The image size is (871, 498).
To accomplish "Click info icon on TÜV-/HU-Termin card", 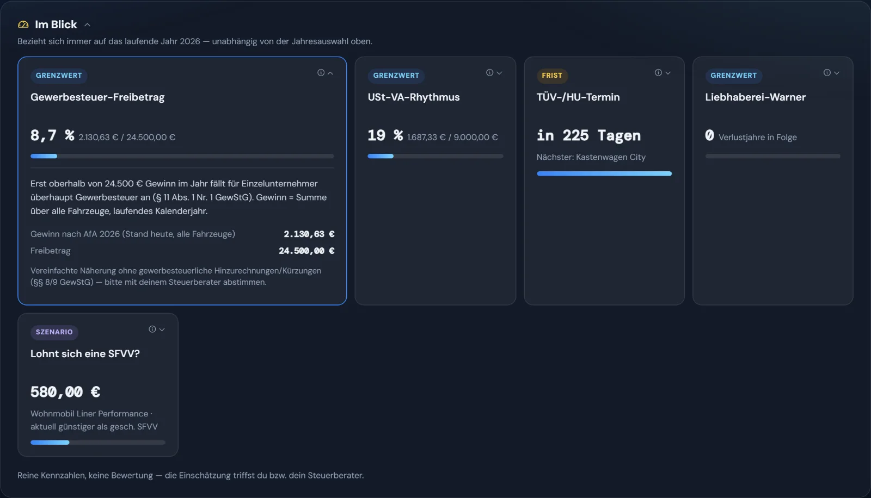I will click(658, 73).
